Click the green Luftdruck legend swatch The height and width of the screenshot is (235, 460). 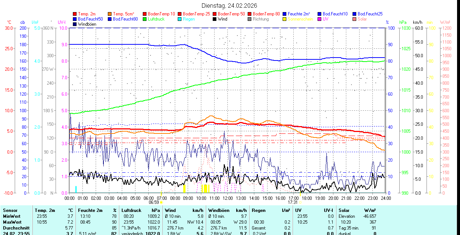click(x=145, y=19)
